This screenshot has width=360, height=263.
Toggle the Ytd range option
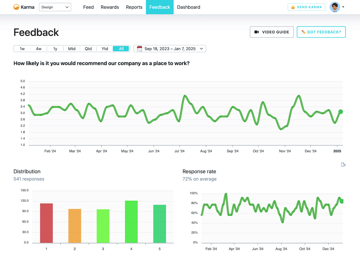[x=105, y=49]
